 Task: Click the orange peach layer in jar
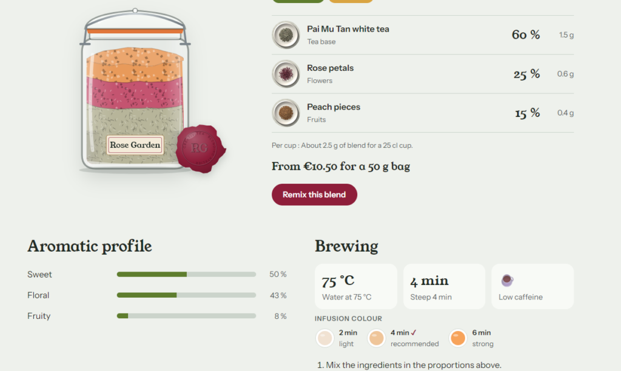point(135,64)
